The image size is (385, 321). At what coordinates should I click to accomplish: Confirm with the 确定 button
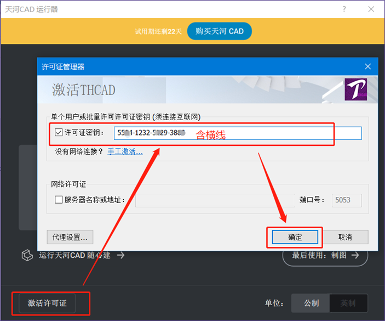295,237
